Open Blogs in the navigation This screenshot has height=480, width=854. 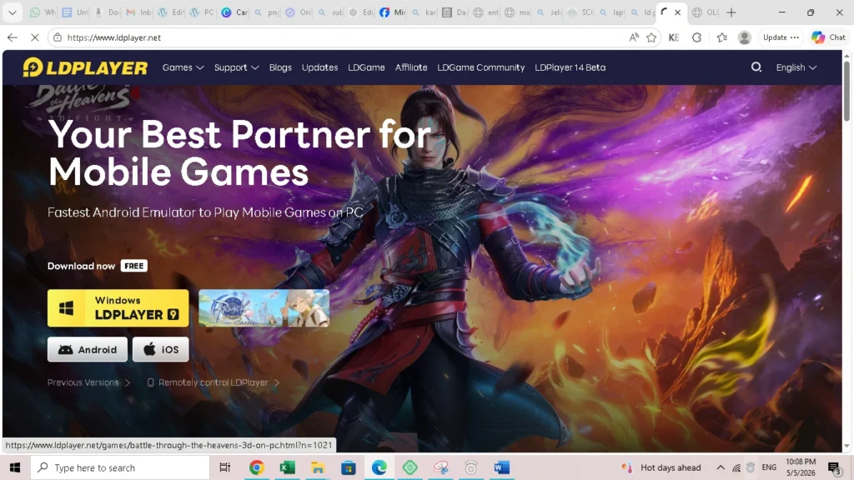[280, 67]
